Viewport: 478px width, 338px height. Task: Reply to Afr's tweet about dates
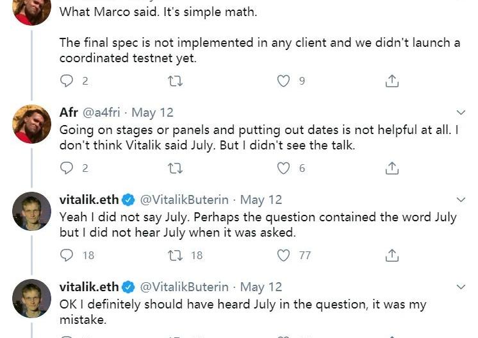tap(67, 168)
